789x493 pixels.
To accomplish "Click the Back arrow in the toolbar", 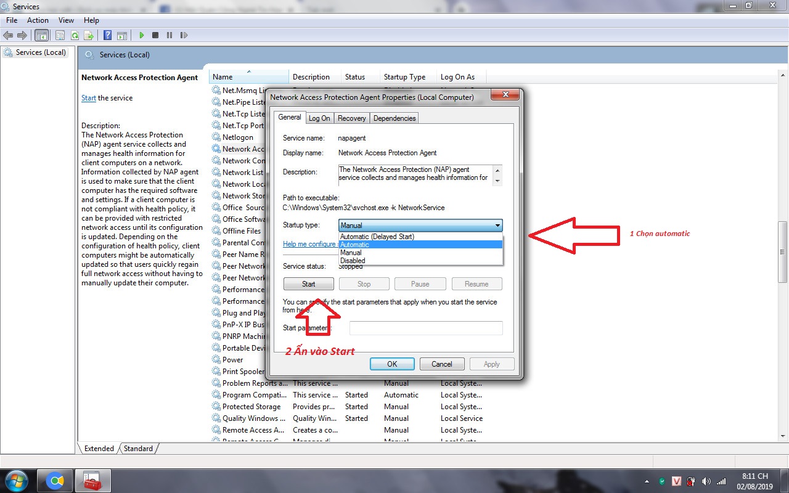I will click(x=9, y=35).
